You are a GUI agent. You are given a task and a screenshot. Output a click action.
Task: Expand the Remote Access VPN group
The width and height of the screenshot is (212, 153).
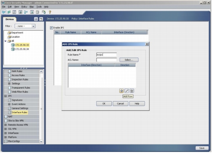click(x=6, y=125)
